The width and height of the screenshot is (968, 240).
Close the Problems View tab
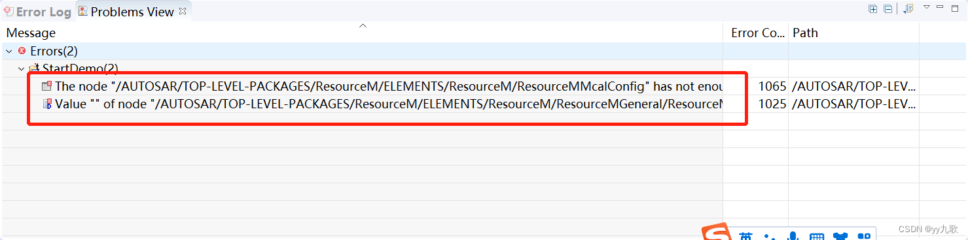click(183, 11)
